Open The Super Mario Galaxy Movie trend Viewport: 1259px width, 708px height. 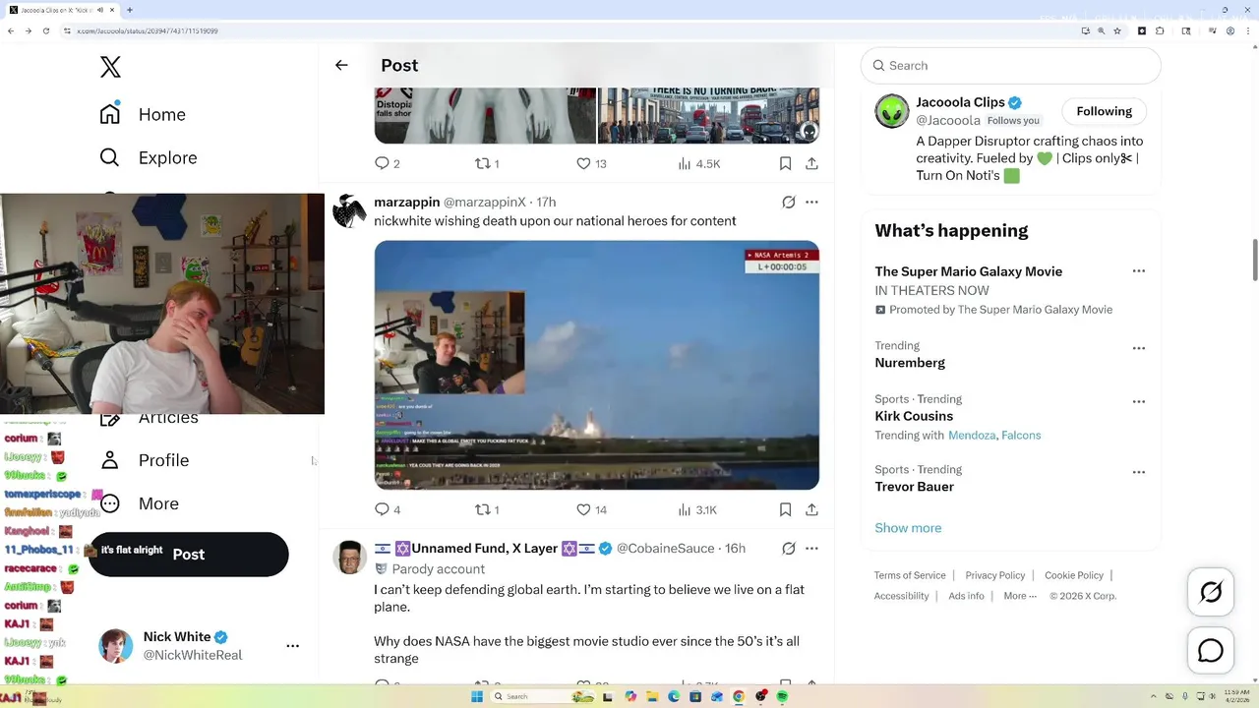[x=968, y=271]
